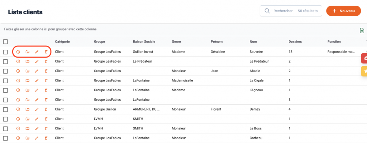Image resolution: width=367 pixels, height=143 pixels.
Task: Toggle the select-all header checkbox
Action: coord(5,42)
